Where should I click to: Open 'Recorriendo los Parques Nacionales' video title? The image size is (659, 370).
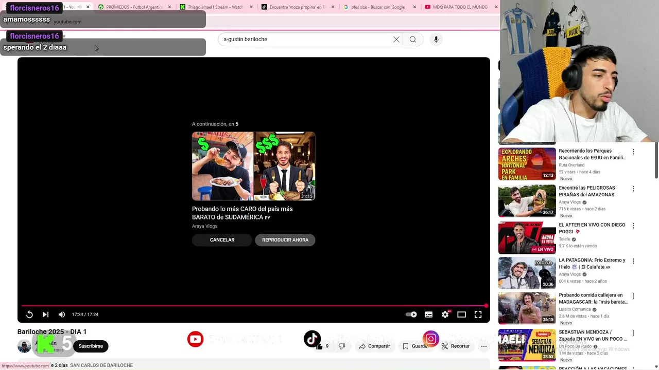pyautogui.click(x=593, y=154)
